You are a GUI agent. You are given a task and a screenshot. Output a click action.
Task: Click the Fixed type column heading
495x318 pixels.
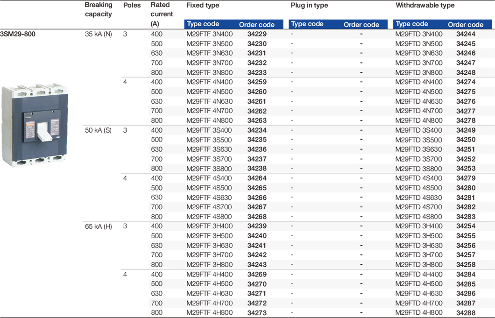point(203,6)
